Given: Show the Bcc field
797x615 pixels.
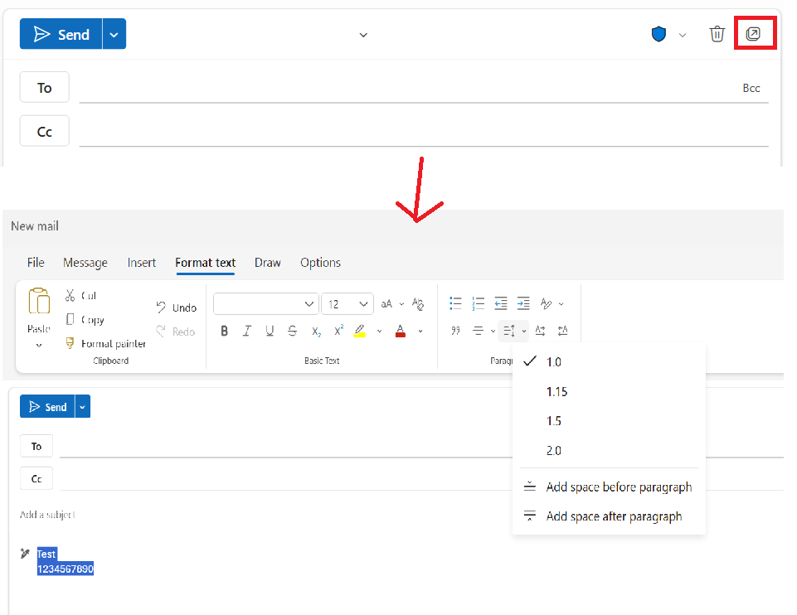Looking at the screenshot, I should [x=751, y=88].
